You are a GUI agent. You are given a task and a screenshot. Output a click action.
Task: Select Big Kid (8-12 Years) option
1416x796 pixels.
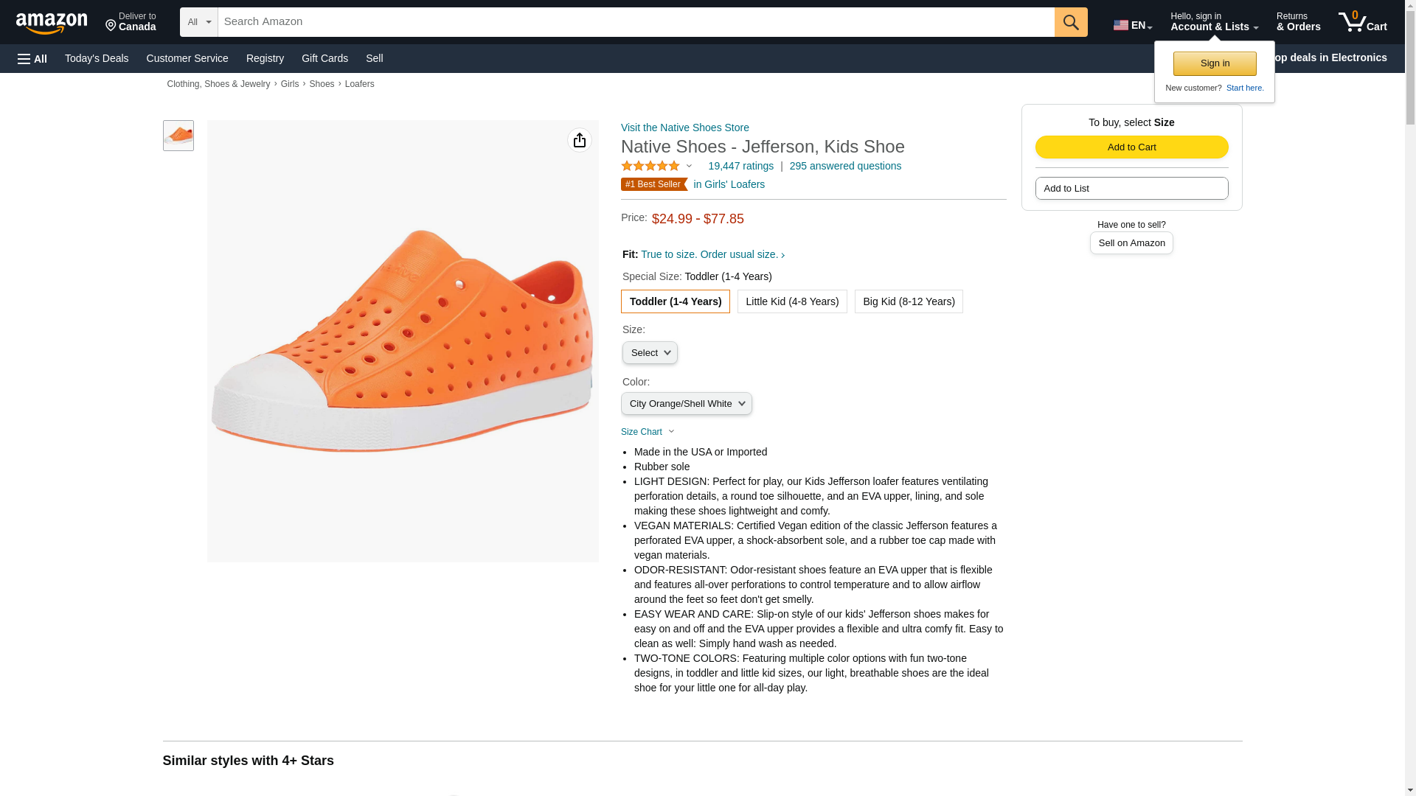pyautogui.click(x=908, y=301)
